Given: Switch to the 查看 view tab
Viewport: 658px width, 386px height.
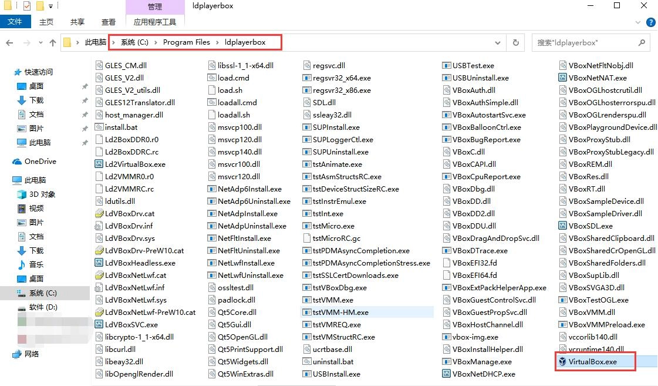Looking at the screenshot, I should click(108, 22).
